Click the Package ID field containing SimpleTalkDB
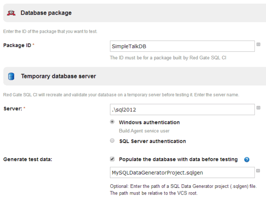This screenshot has width=266, height=198. (x=182, y=46)
